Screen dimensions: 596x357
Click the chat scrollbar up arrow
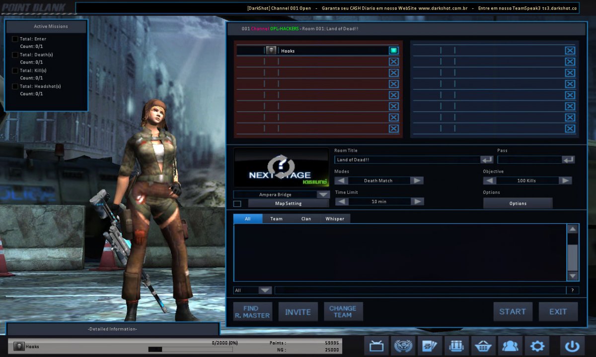pos(573,229)
